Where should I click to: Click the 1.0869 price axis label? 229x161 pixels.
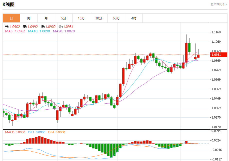pos(216,61)
